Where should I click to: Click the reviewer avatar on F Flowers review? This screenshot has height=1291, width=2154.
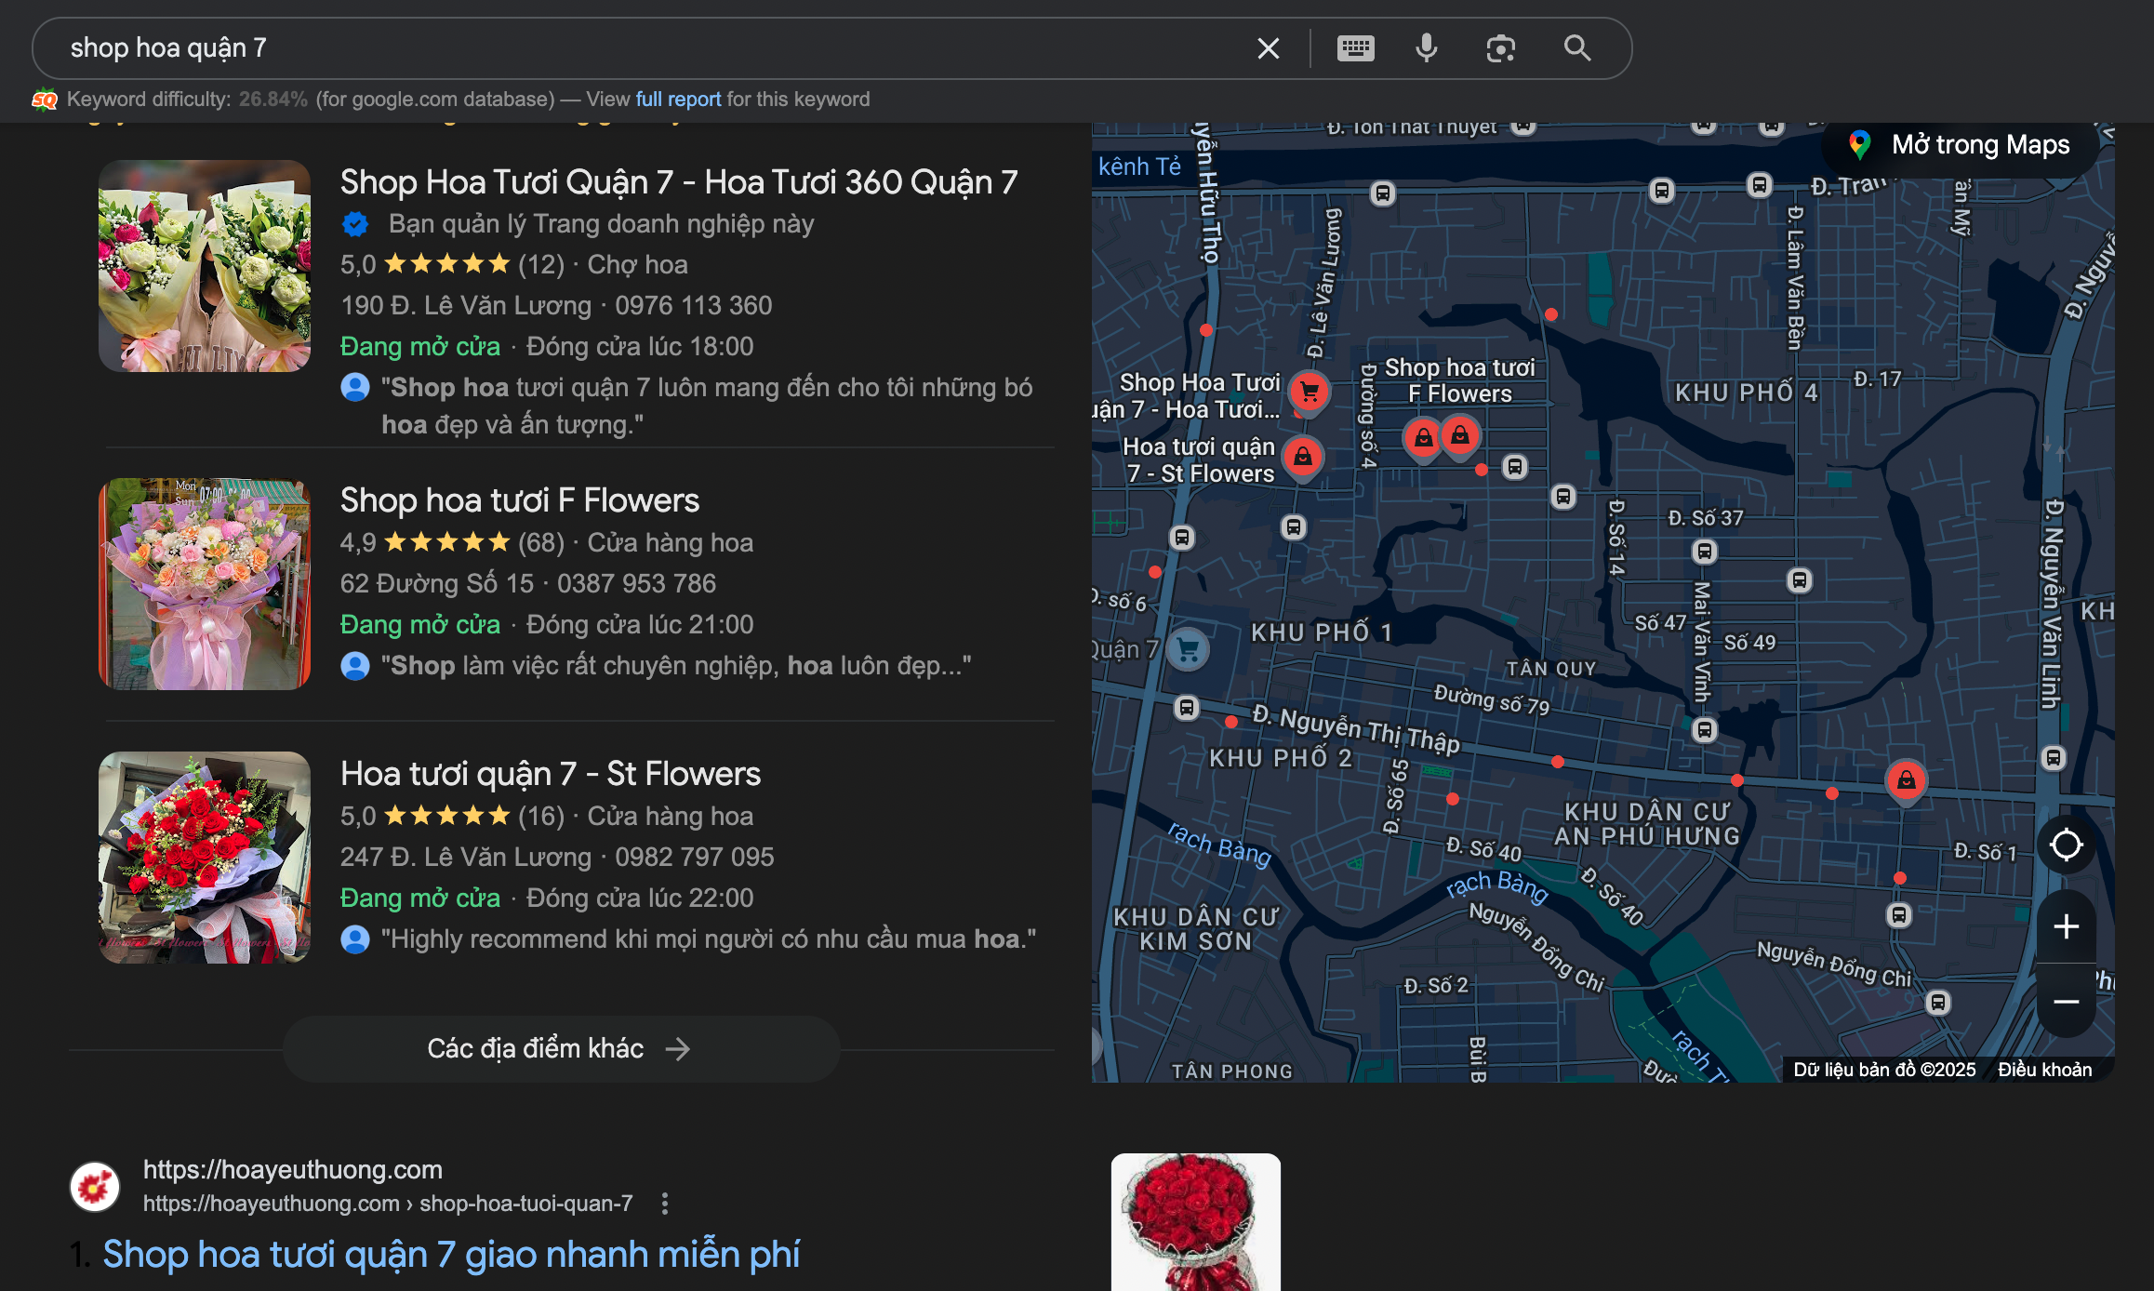(355, 665)
